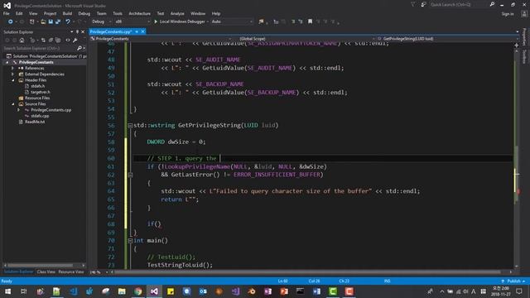This screenshot has height=298, width=530.
Task: Click the Undo toolbar icon
Action: [68, 22]
